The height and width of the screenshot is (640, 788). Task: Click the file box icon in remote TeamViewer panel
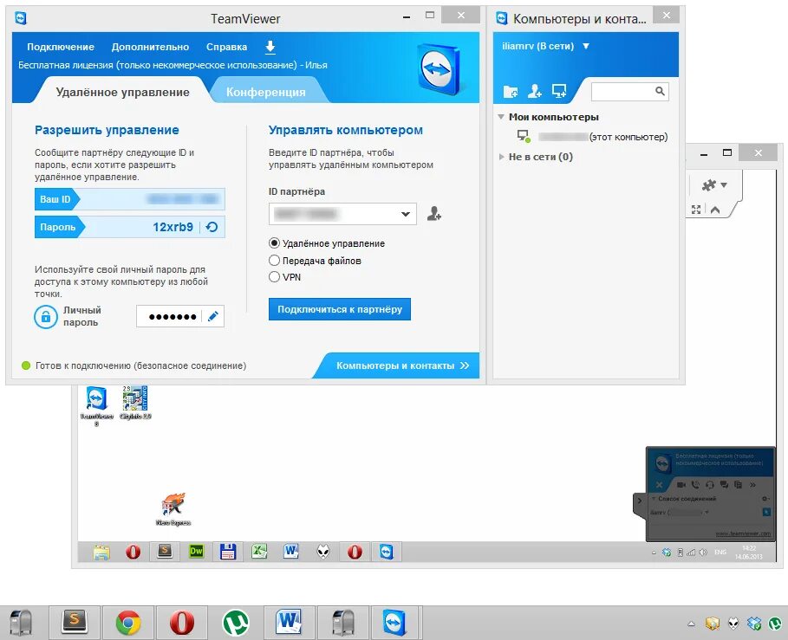coord(739,485)
